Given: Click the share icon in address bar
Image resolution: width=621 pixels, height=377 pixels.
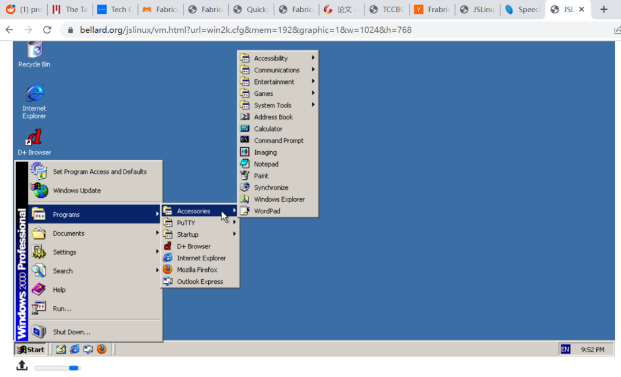Looking at the screenshot, I should (x=617, y=30).
